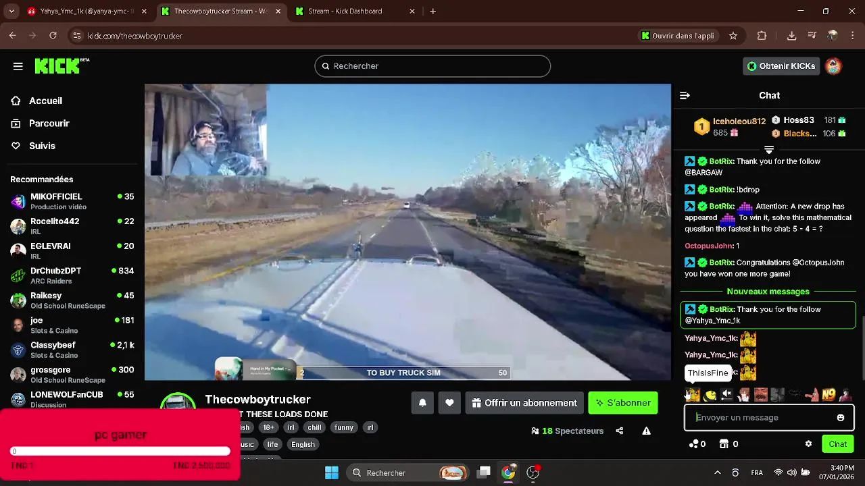
Task: Select the life stream tag
Action: pos(272,444)
